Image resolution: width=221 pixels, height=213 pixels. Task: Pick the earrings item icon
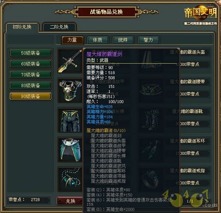coord(151,150)
